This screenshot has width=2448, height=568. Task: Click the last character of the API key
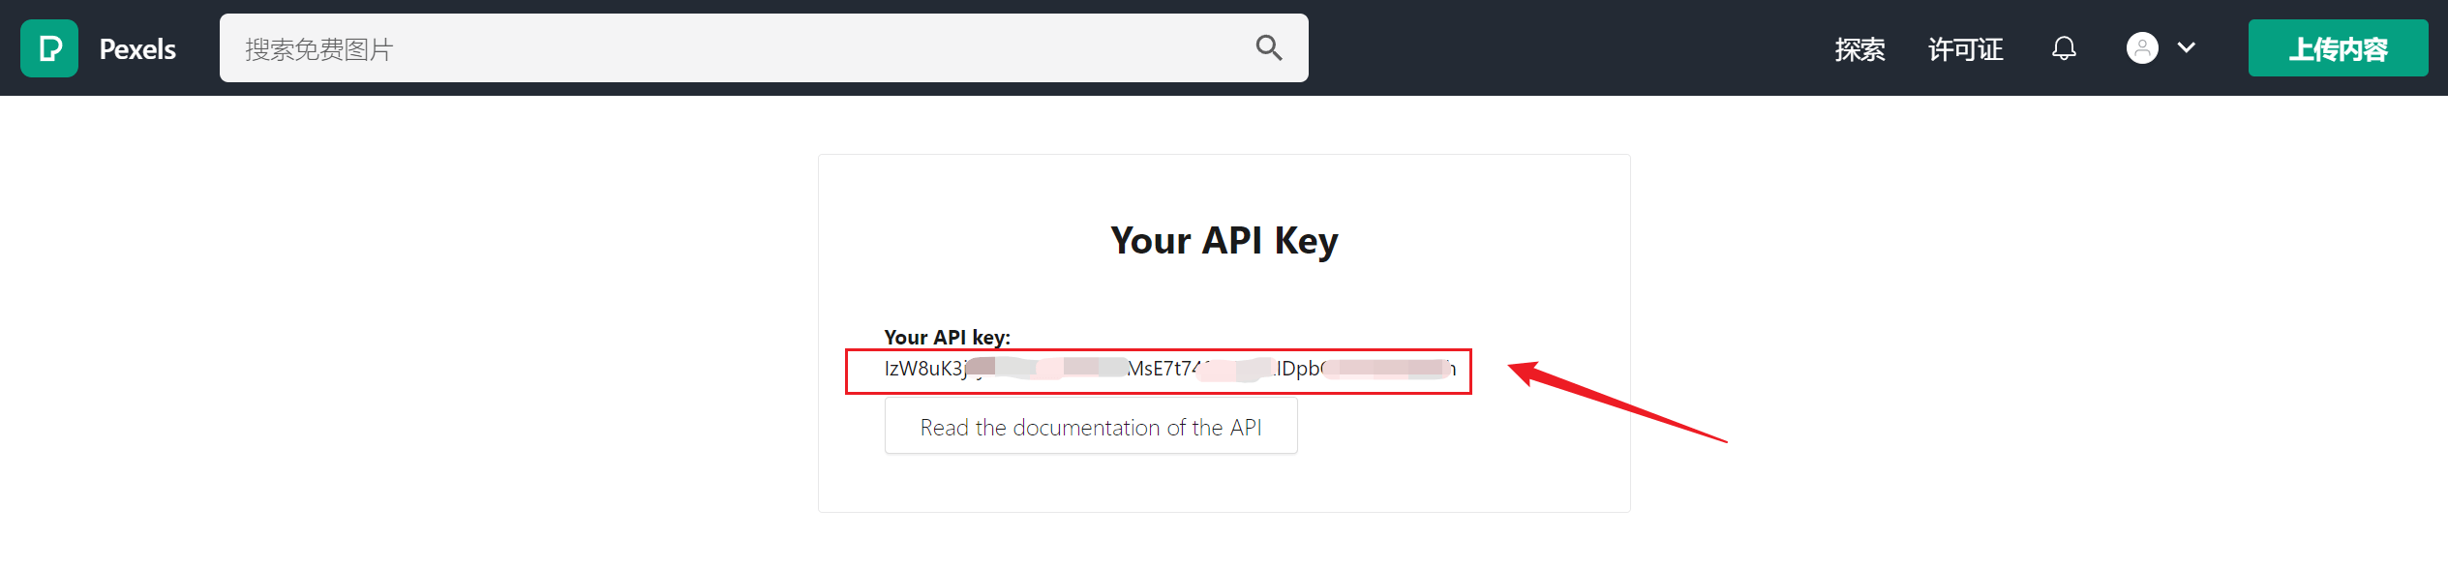pos(1451,369)
